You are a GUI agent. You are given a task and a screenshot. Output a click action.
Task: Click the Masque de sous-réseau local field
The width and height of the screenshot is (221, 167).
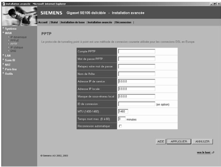point(136,96)
